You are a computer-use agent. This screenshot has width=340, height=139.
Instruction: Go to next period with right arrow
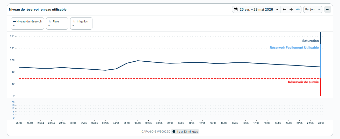click(x=291, y=10)
